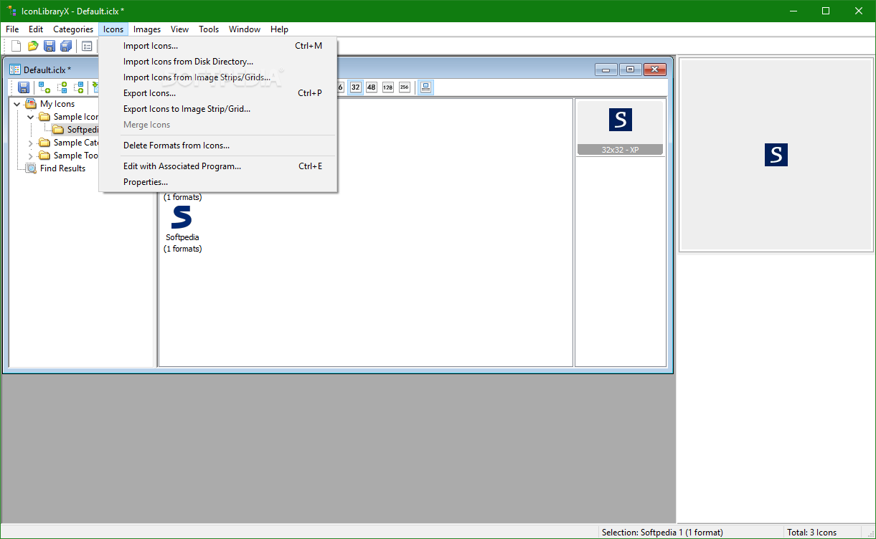876x539 pixels.
Task: Click the first add category icon in document toolbar
Action: tap(44, 87)
